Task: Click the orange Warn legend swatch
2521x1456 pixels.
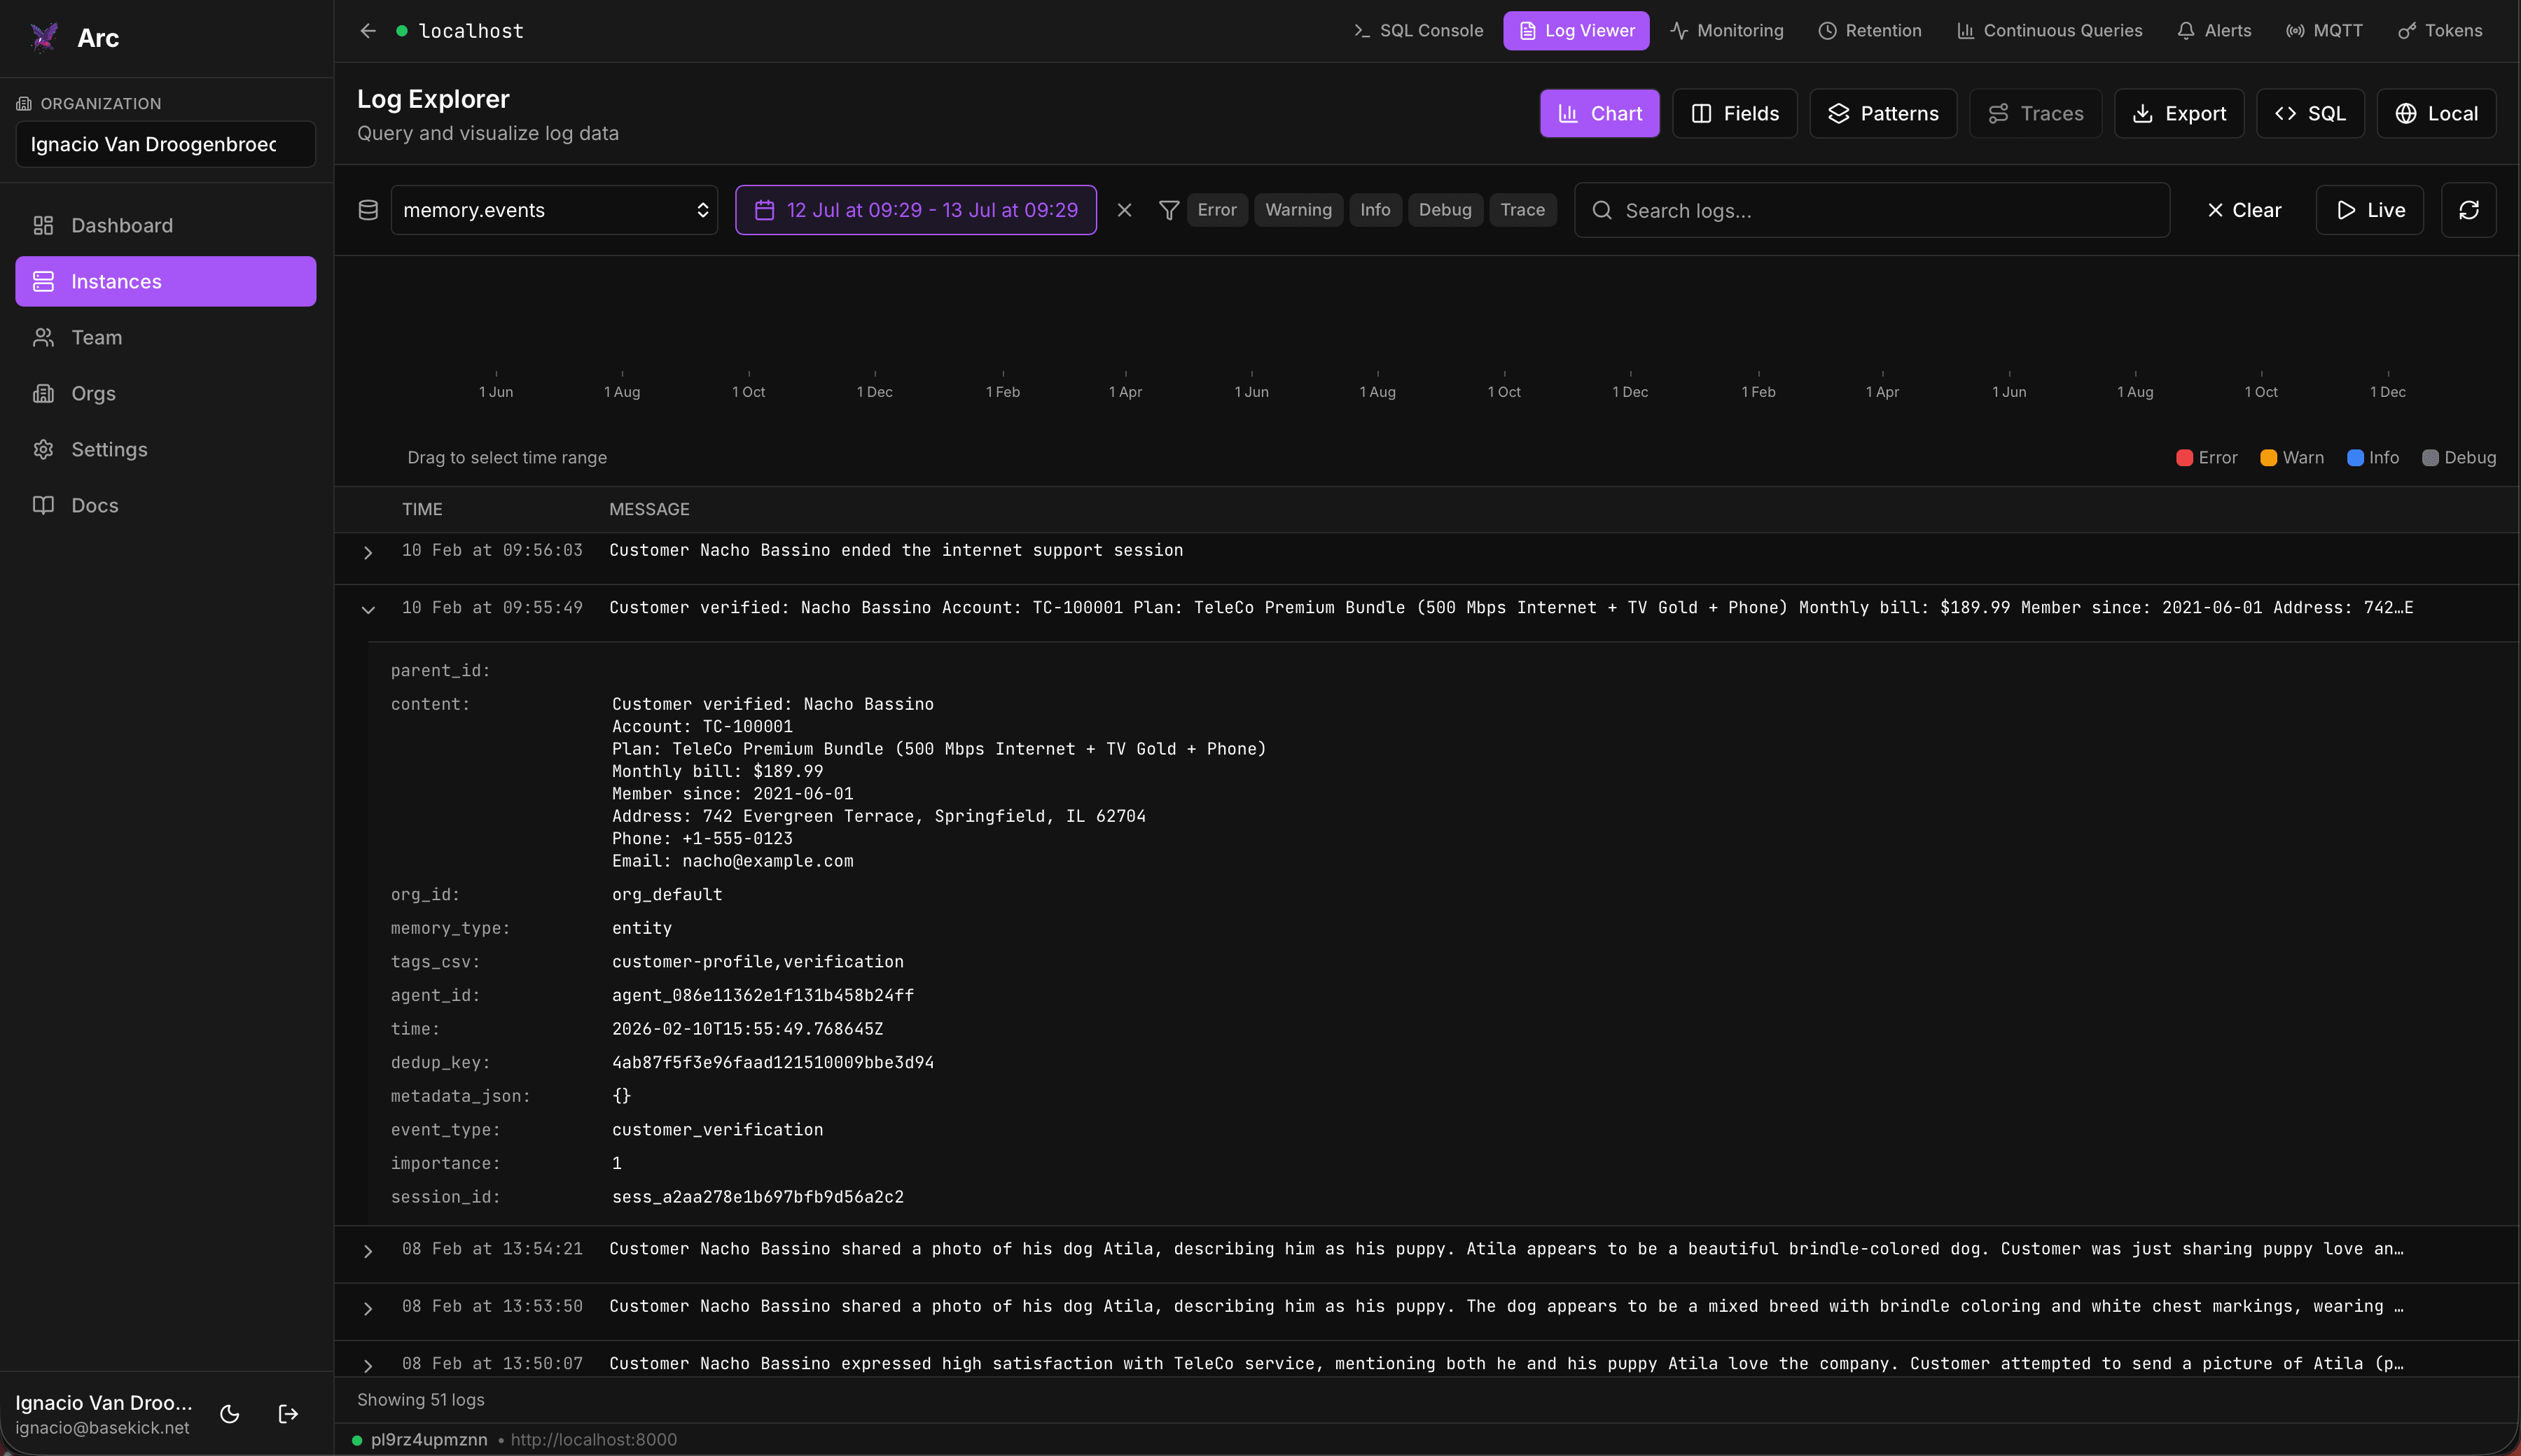Action: [x=2268, y=457]
